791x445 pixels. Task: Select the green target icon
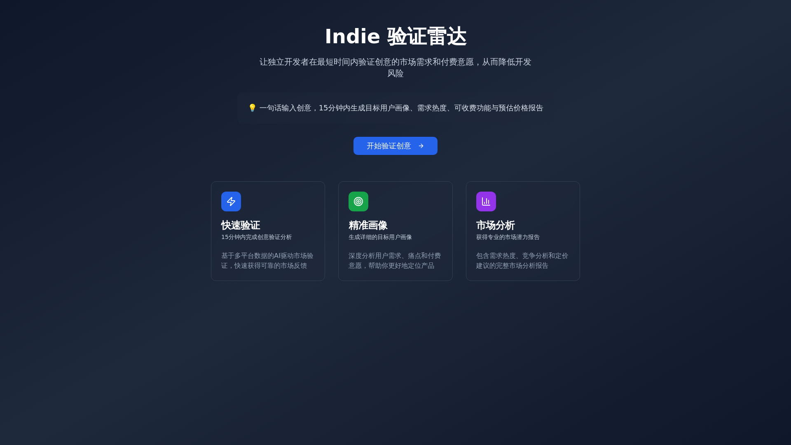click(358, 201)
